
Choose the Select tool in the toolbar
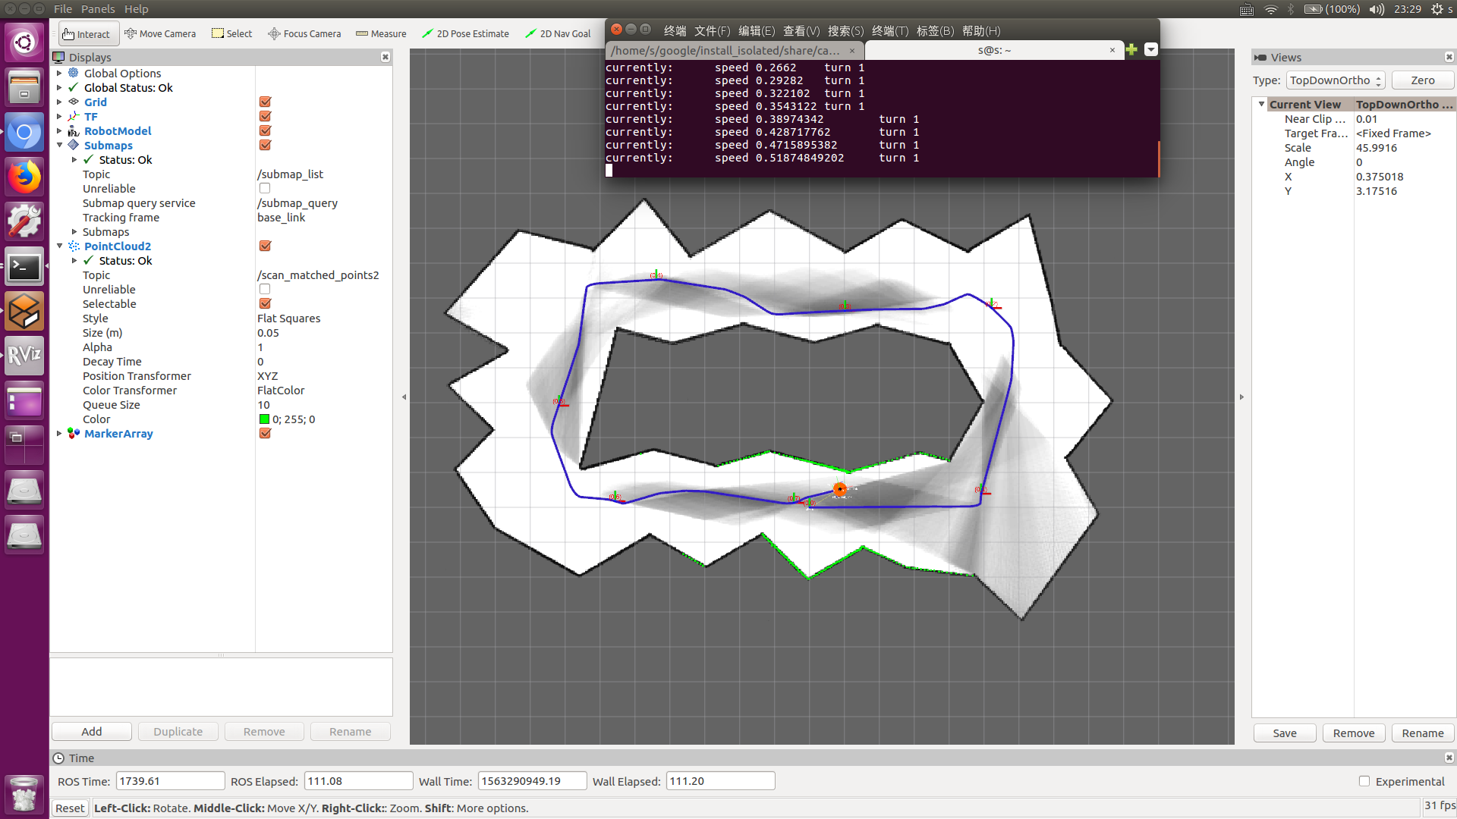click(x=231, y=33)
